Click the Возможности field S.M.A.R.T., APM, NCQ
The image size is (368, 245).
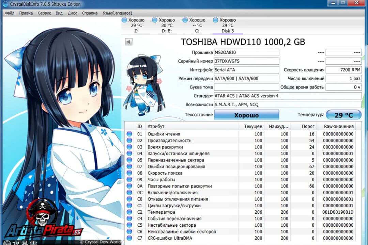(288, 104)
